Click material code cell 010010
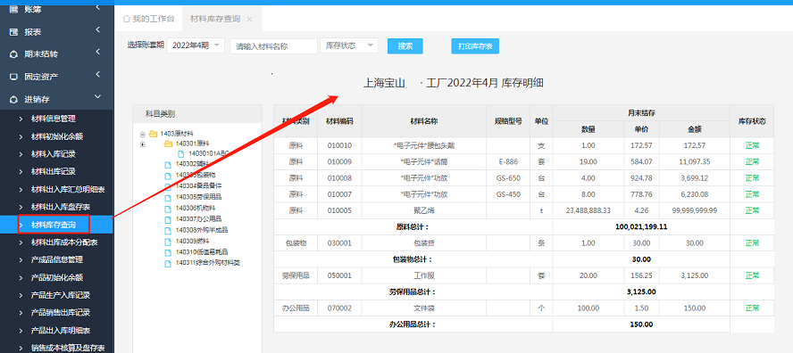The image size is (793, 353). point(339,145)
